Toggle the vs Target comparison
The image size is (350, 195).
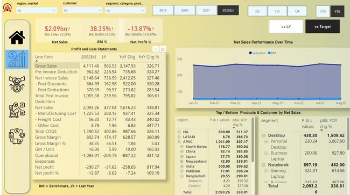click(323, 26)
